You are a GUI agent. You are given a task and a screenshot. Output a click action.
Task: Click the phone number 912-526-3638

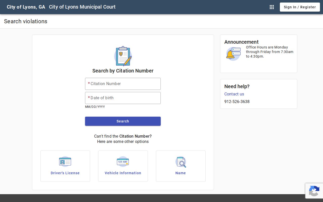237,102
